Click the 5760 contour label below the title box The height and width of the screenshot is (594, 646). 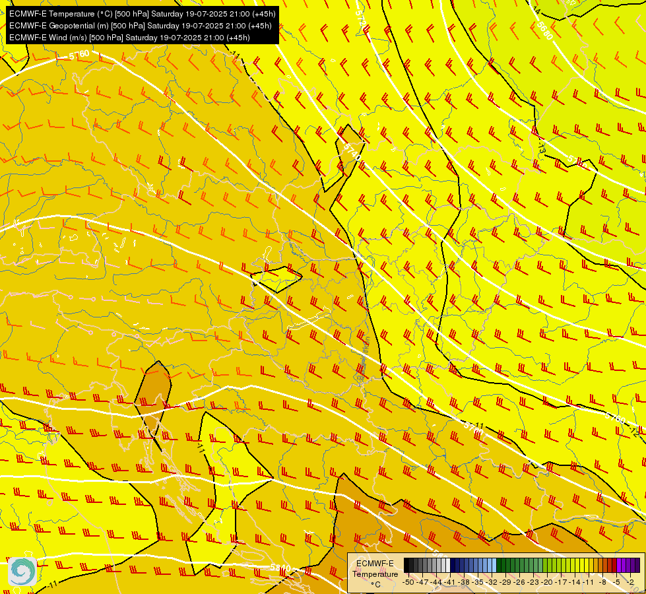[x=79, y=54]
